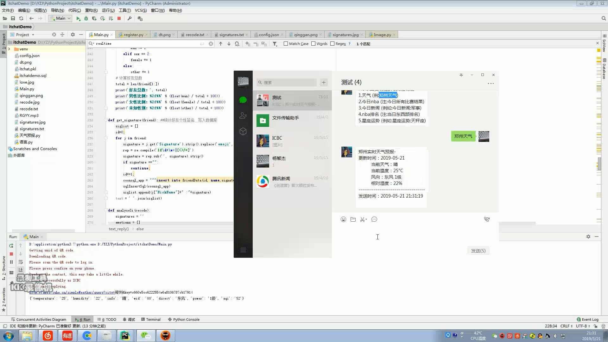Image resolution: width=608 pixels, height=342 pixels.
Task: Open Python Console tool window
Action: [184, 320]
